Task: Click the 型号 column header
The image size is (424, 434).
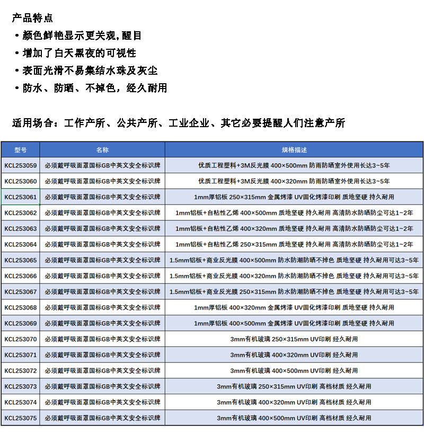Action: point(20,150)
